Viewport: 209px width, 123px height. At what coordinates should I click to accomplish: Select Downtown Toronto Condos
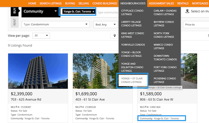tap(165, 58)
